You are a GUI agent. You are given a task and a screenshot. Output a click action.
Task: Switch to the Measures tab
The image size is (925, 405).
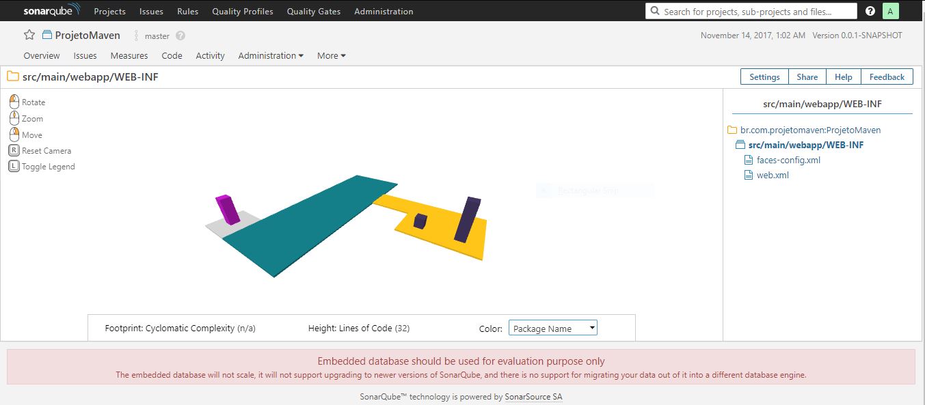[x=129, y=55]
